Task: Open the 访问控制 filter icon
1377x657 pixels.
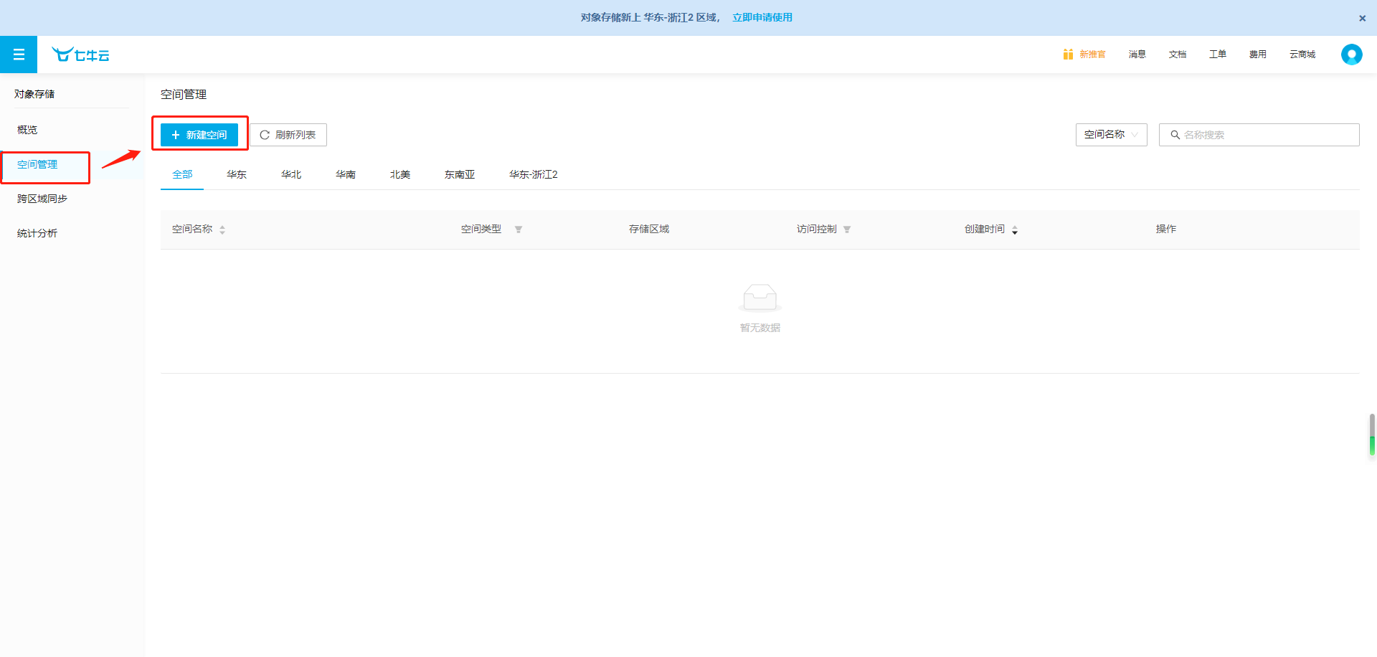Action: tap(847, 230)
